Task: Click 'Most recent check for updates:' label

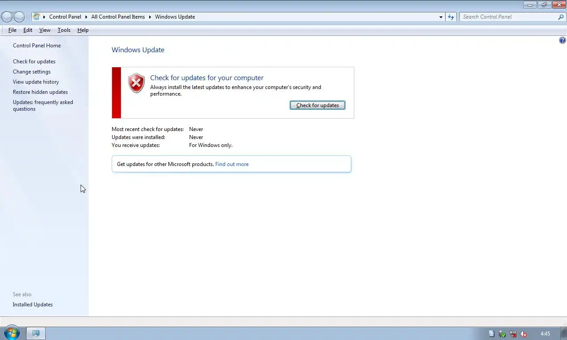Action: pyautogui.click(x=148, y=129)
